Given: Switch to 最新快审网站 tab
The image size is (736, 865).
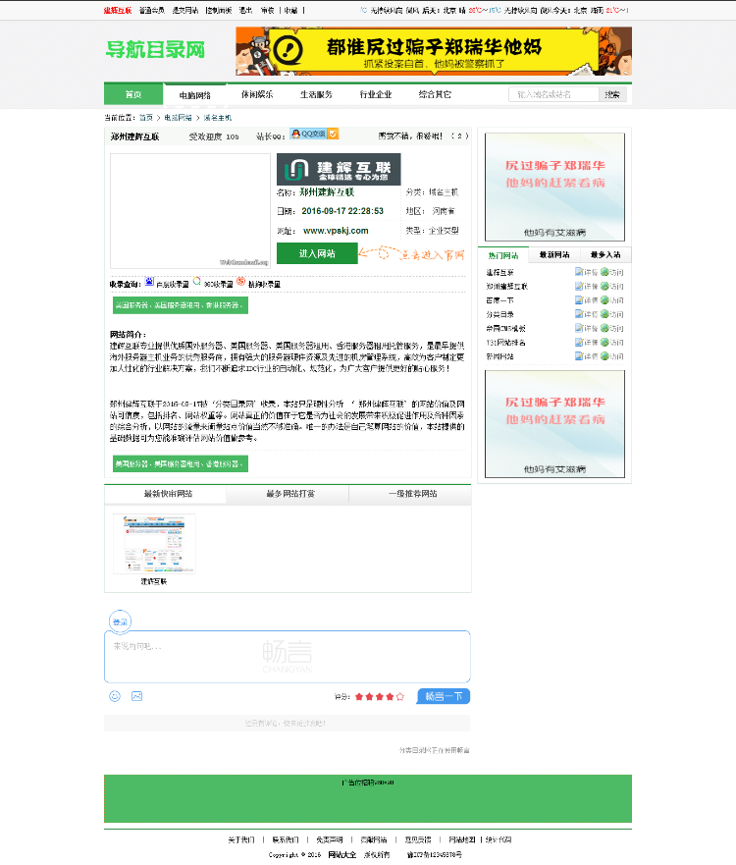Looking at the screenshot, I should tap(168, 494).
